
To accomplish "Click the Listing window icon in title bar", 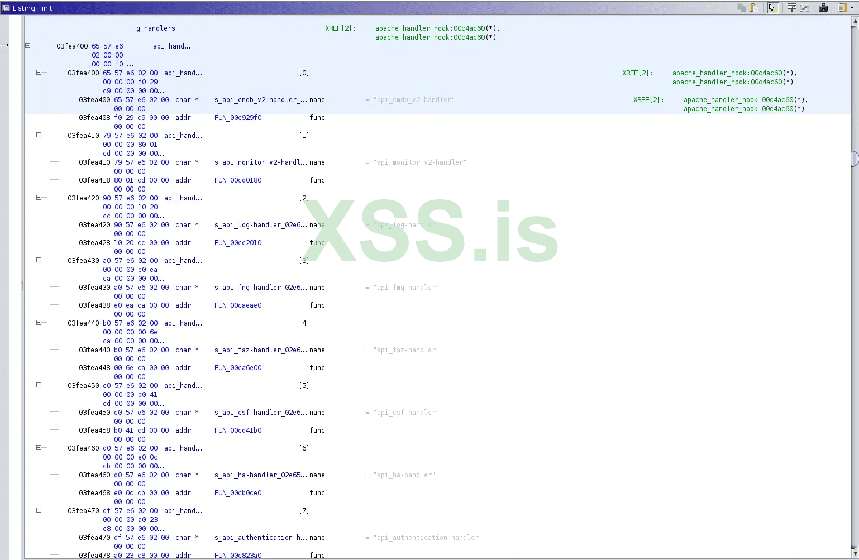I will pos(6,8).
